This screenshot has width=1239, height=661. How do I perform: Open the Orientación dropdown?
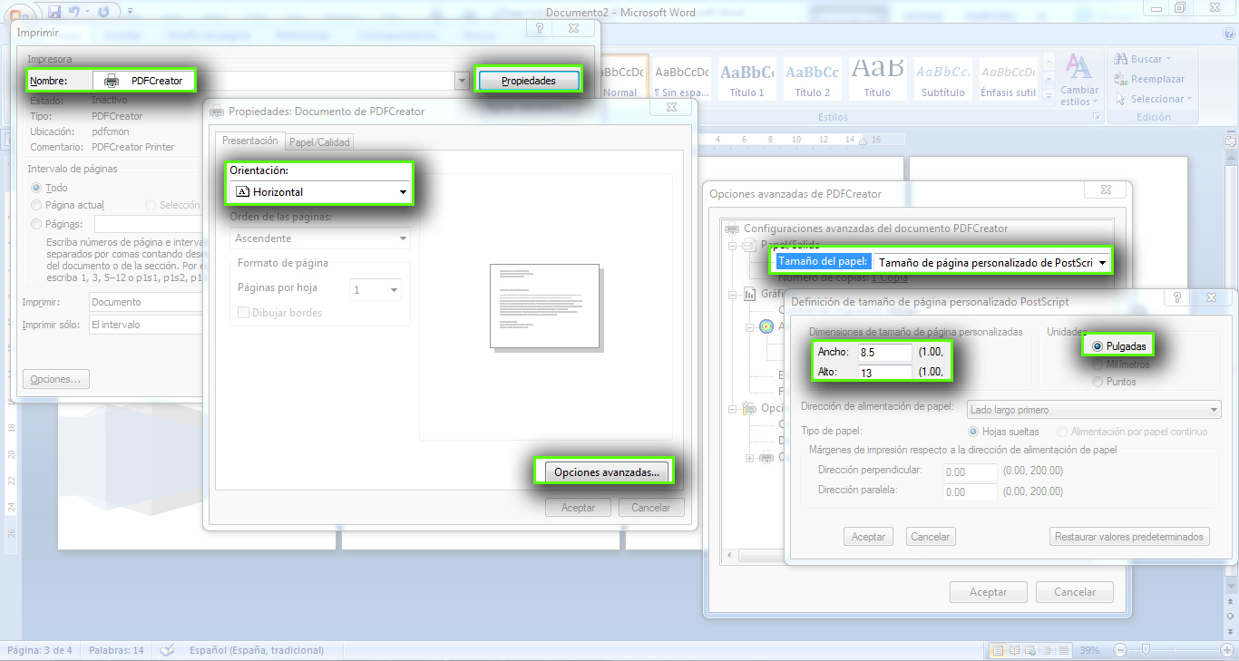click(320, 192)
